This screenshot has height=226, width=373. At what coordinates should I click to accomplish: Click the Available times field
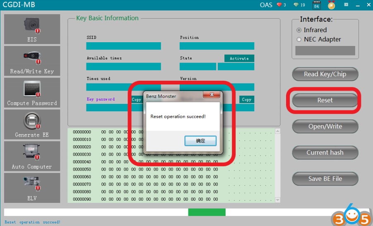click(x=123, y=67)
